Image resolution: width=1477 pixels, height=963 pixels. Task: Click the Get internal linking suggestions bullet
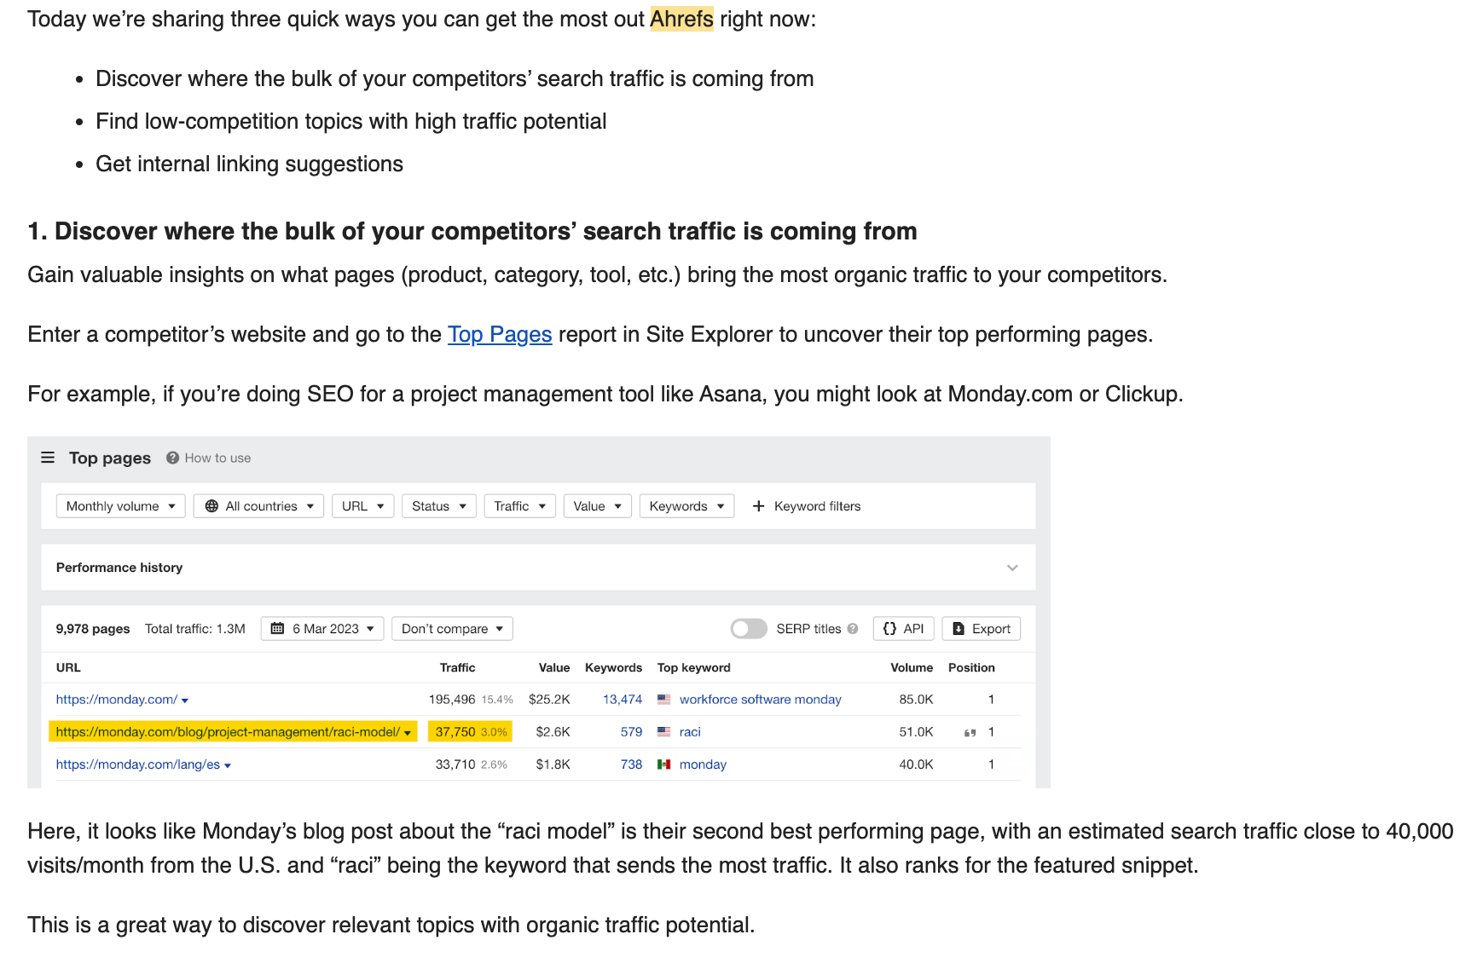pos(249,164)
